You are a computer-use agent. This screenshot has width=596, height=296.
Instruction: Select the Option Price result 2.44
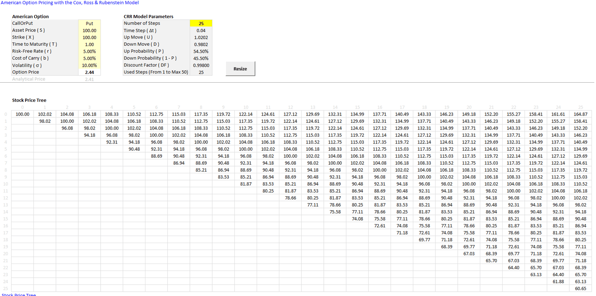89,72
